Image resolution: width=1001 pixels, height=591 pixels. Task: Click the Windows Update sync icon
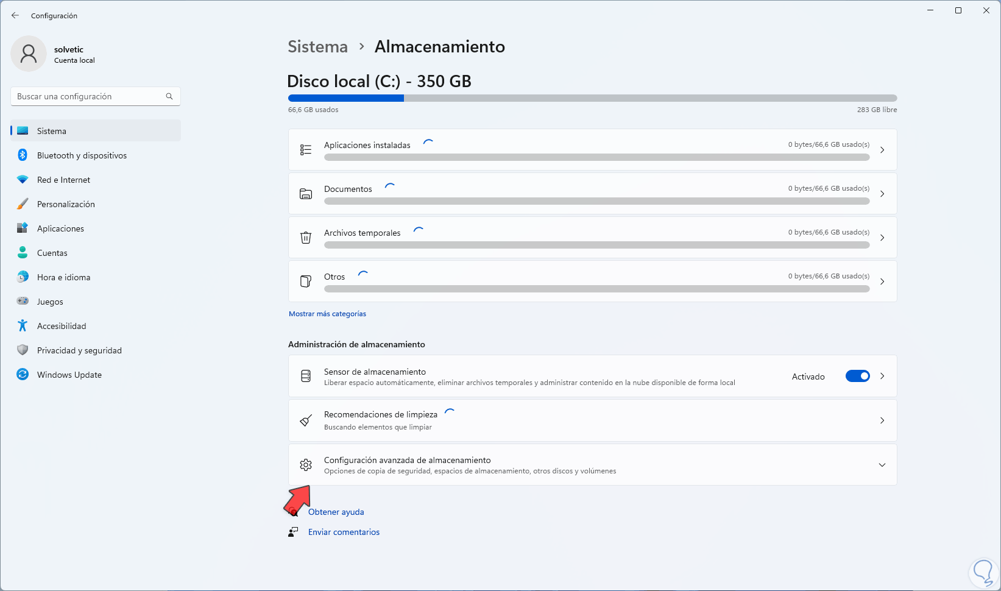23,375
